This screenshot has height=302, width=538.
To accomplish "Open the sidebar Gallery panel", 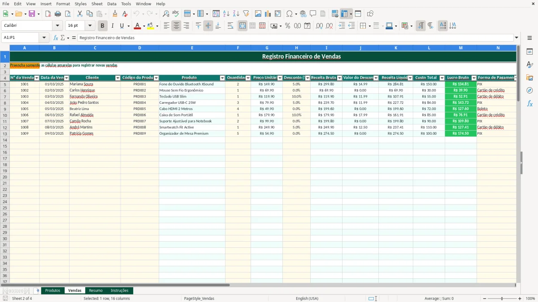I will click(529, 77).
